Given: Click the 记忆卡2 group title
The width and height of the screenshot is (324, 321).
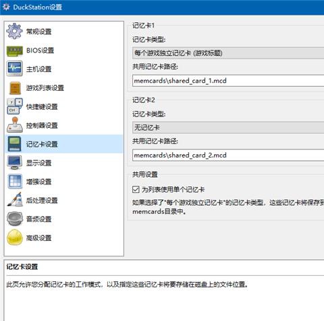Looking at the screenshot, I should (x=144, y=100).
